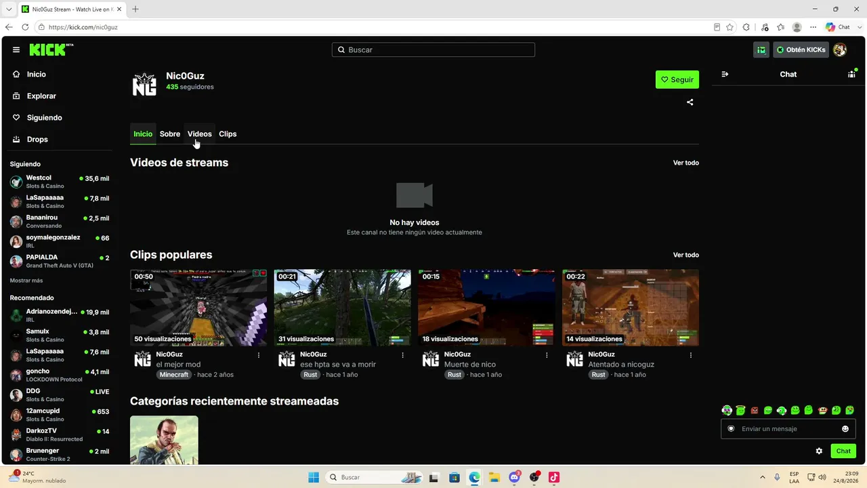Viewport: 867px width, 488px height.
Task: Follow the channel with Seguir button
Action: point(677,79)
